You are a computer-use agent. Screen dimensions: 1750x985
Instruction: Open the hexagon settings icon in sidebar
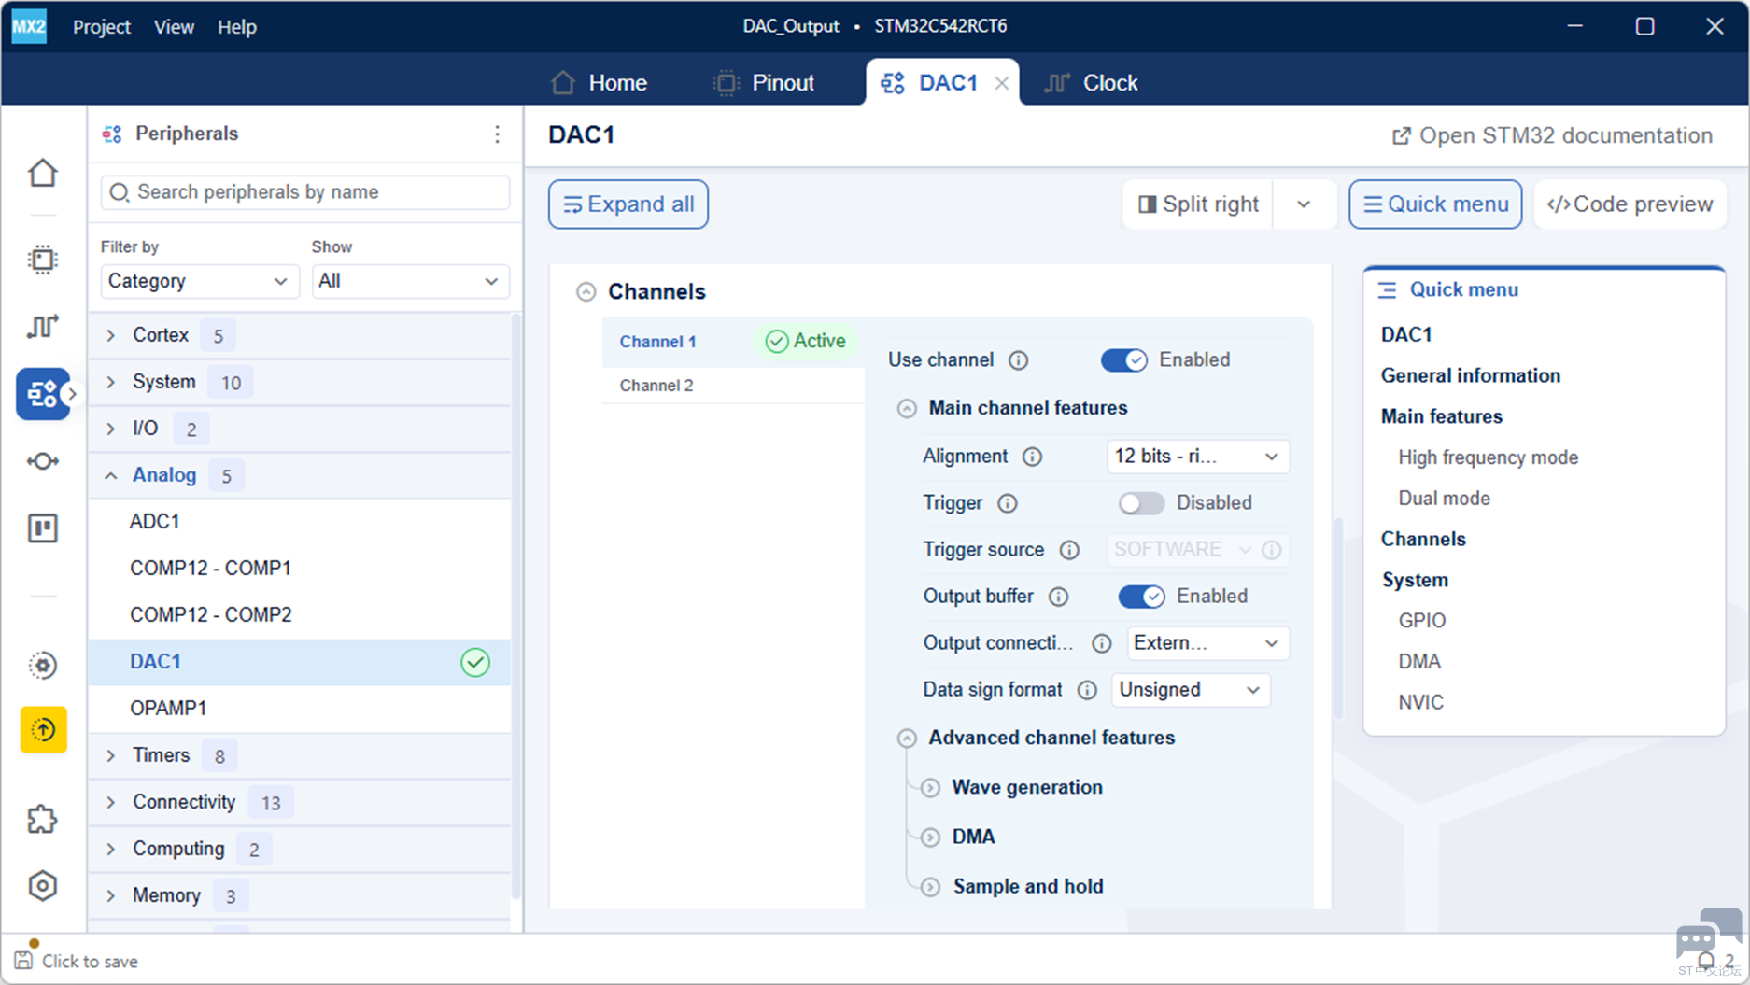coord(43,885)
